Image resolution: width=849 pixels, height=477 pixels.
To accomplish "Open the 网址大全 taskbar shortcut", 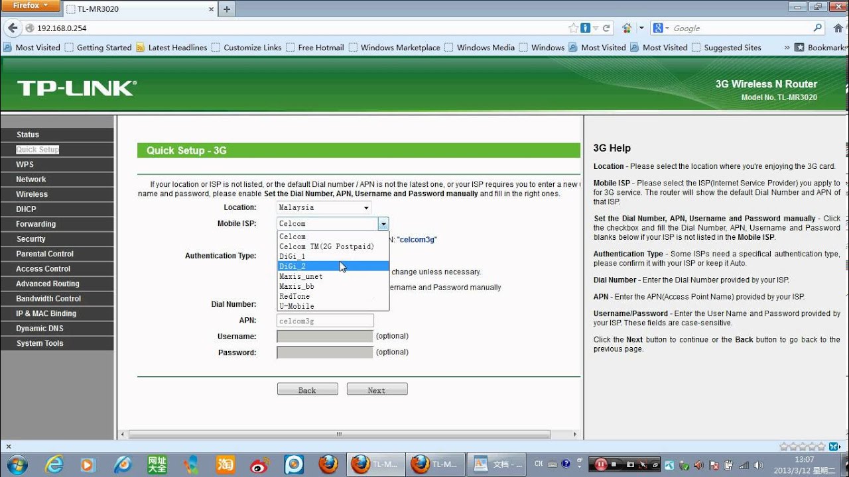I will click(x=157, y=464).
